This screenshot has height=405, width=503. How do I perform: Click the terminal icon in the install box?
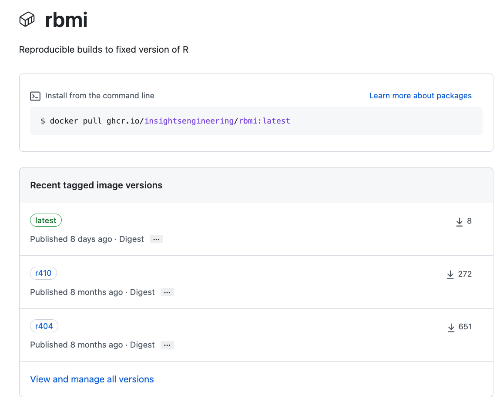click(35, 96)
